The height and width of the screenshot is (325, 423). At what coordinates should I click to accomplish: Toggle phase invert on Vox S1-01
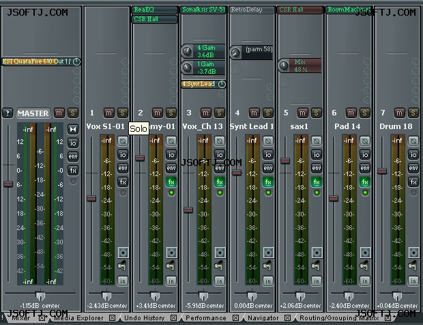point(123,141)
